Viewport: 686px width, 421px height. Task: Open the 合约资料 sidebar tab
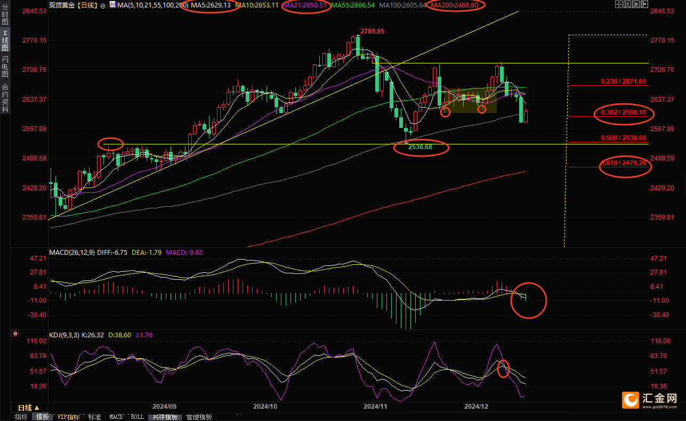tap(5, 97)
